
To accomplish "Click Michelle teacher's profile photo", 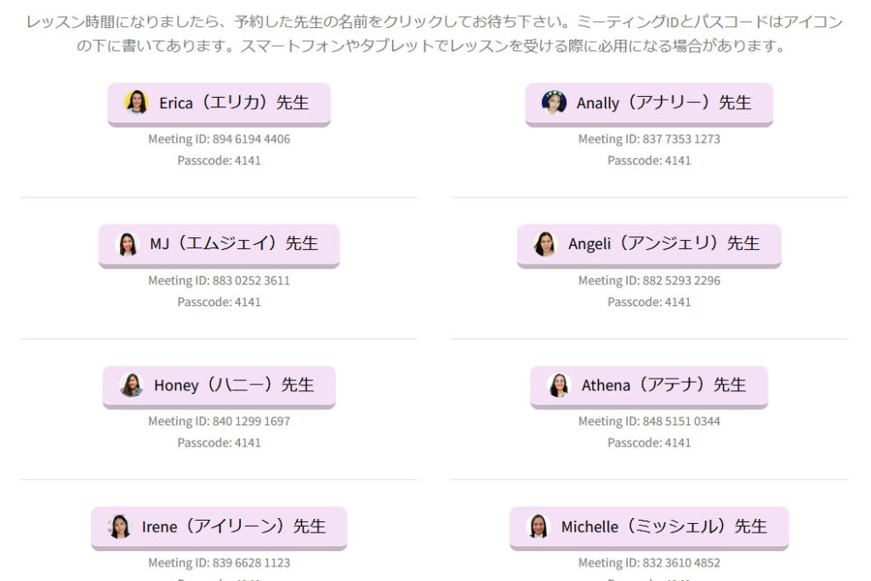I will click(538, 527).
